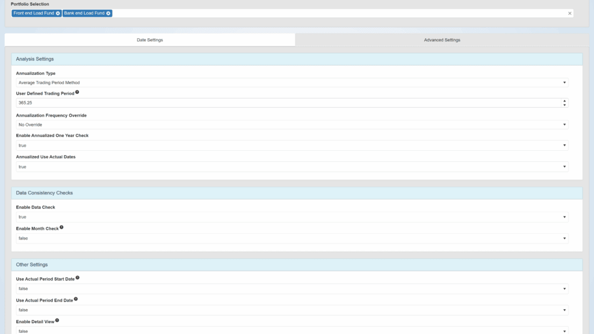Open the Annualization Type dropdown

coord(292,83)
